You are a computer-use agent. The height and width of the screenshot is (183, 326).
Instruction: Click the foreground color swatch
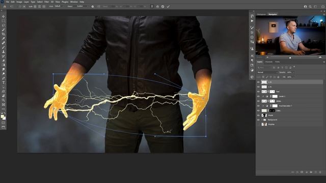[x=3, y=117]
